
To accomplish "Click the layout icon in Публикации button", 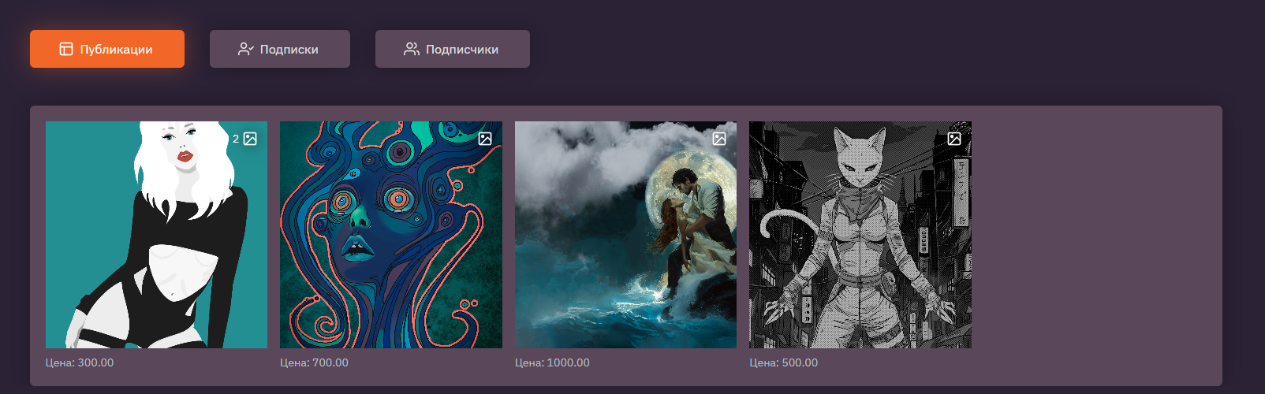I will (66, 49).
